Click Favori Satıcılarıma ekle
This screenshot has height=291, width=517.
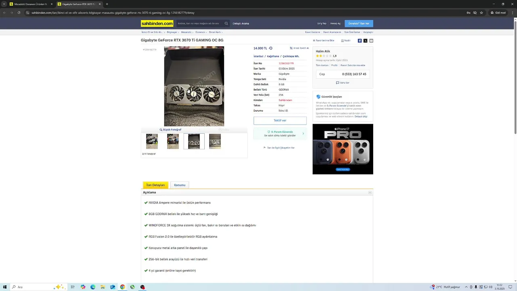[353, 65]
